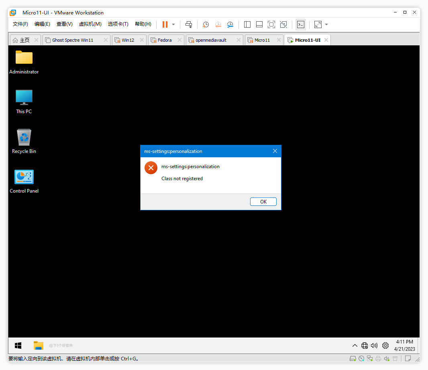Select the Administrator folder desktop icon
The height and width of the screenshot is (370, 428).
[x=24, y=62]
